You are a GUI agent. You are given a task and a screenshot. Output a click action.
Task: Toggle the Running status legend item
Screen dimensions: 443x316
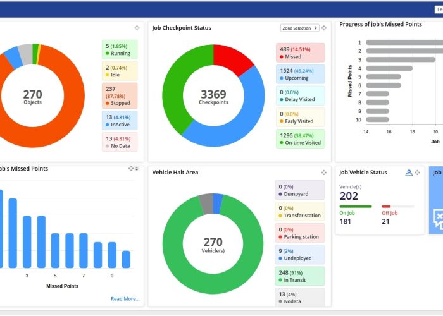pos(119,50)
